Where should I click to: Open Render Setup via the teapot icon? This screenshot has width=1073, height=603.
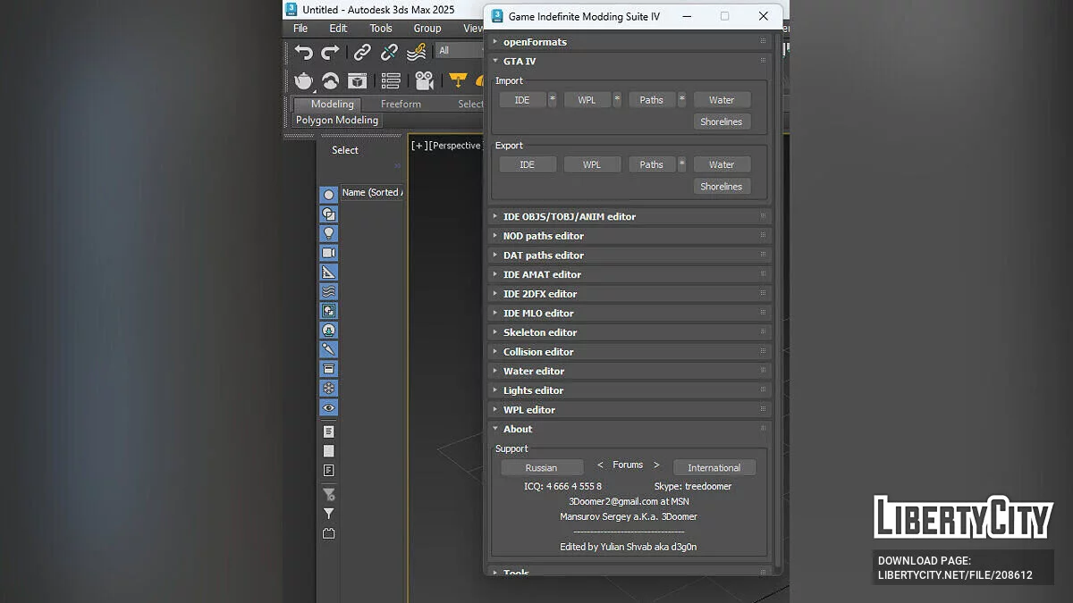(304, 81)
